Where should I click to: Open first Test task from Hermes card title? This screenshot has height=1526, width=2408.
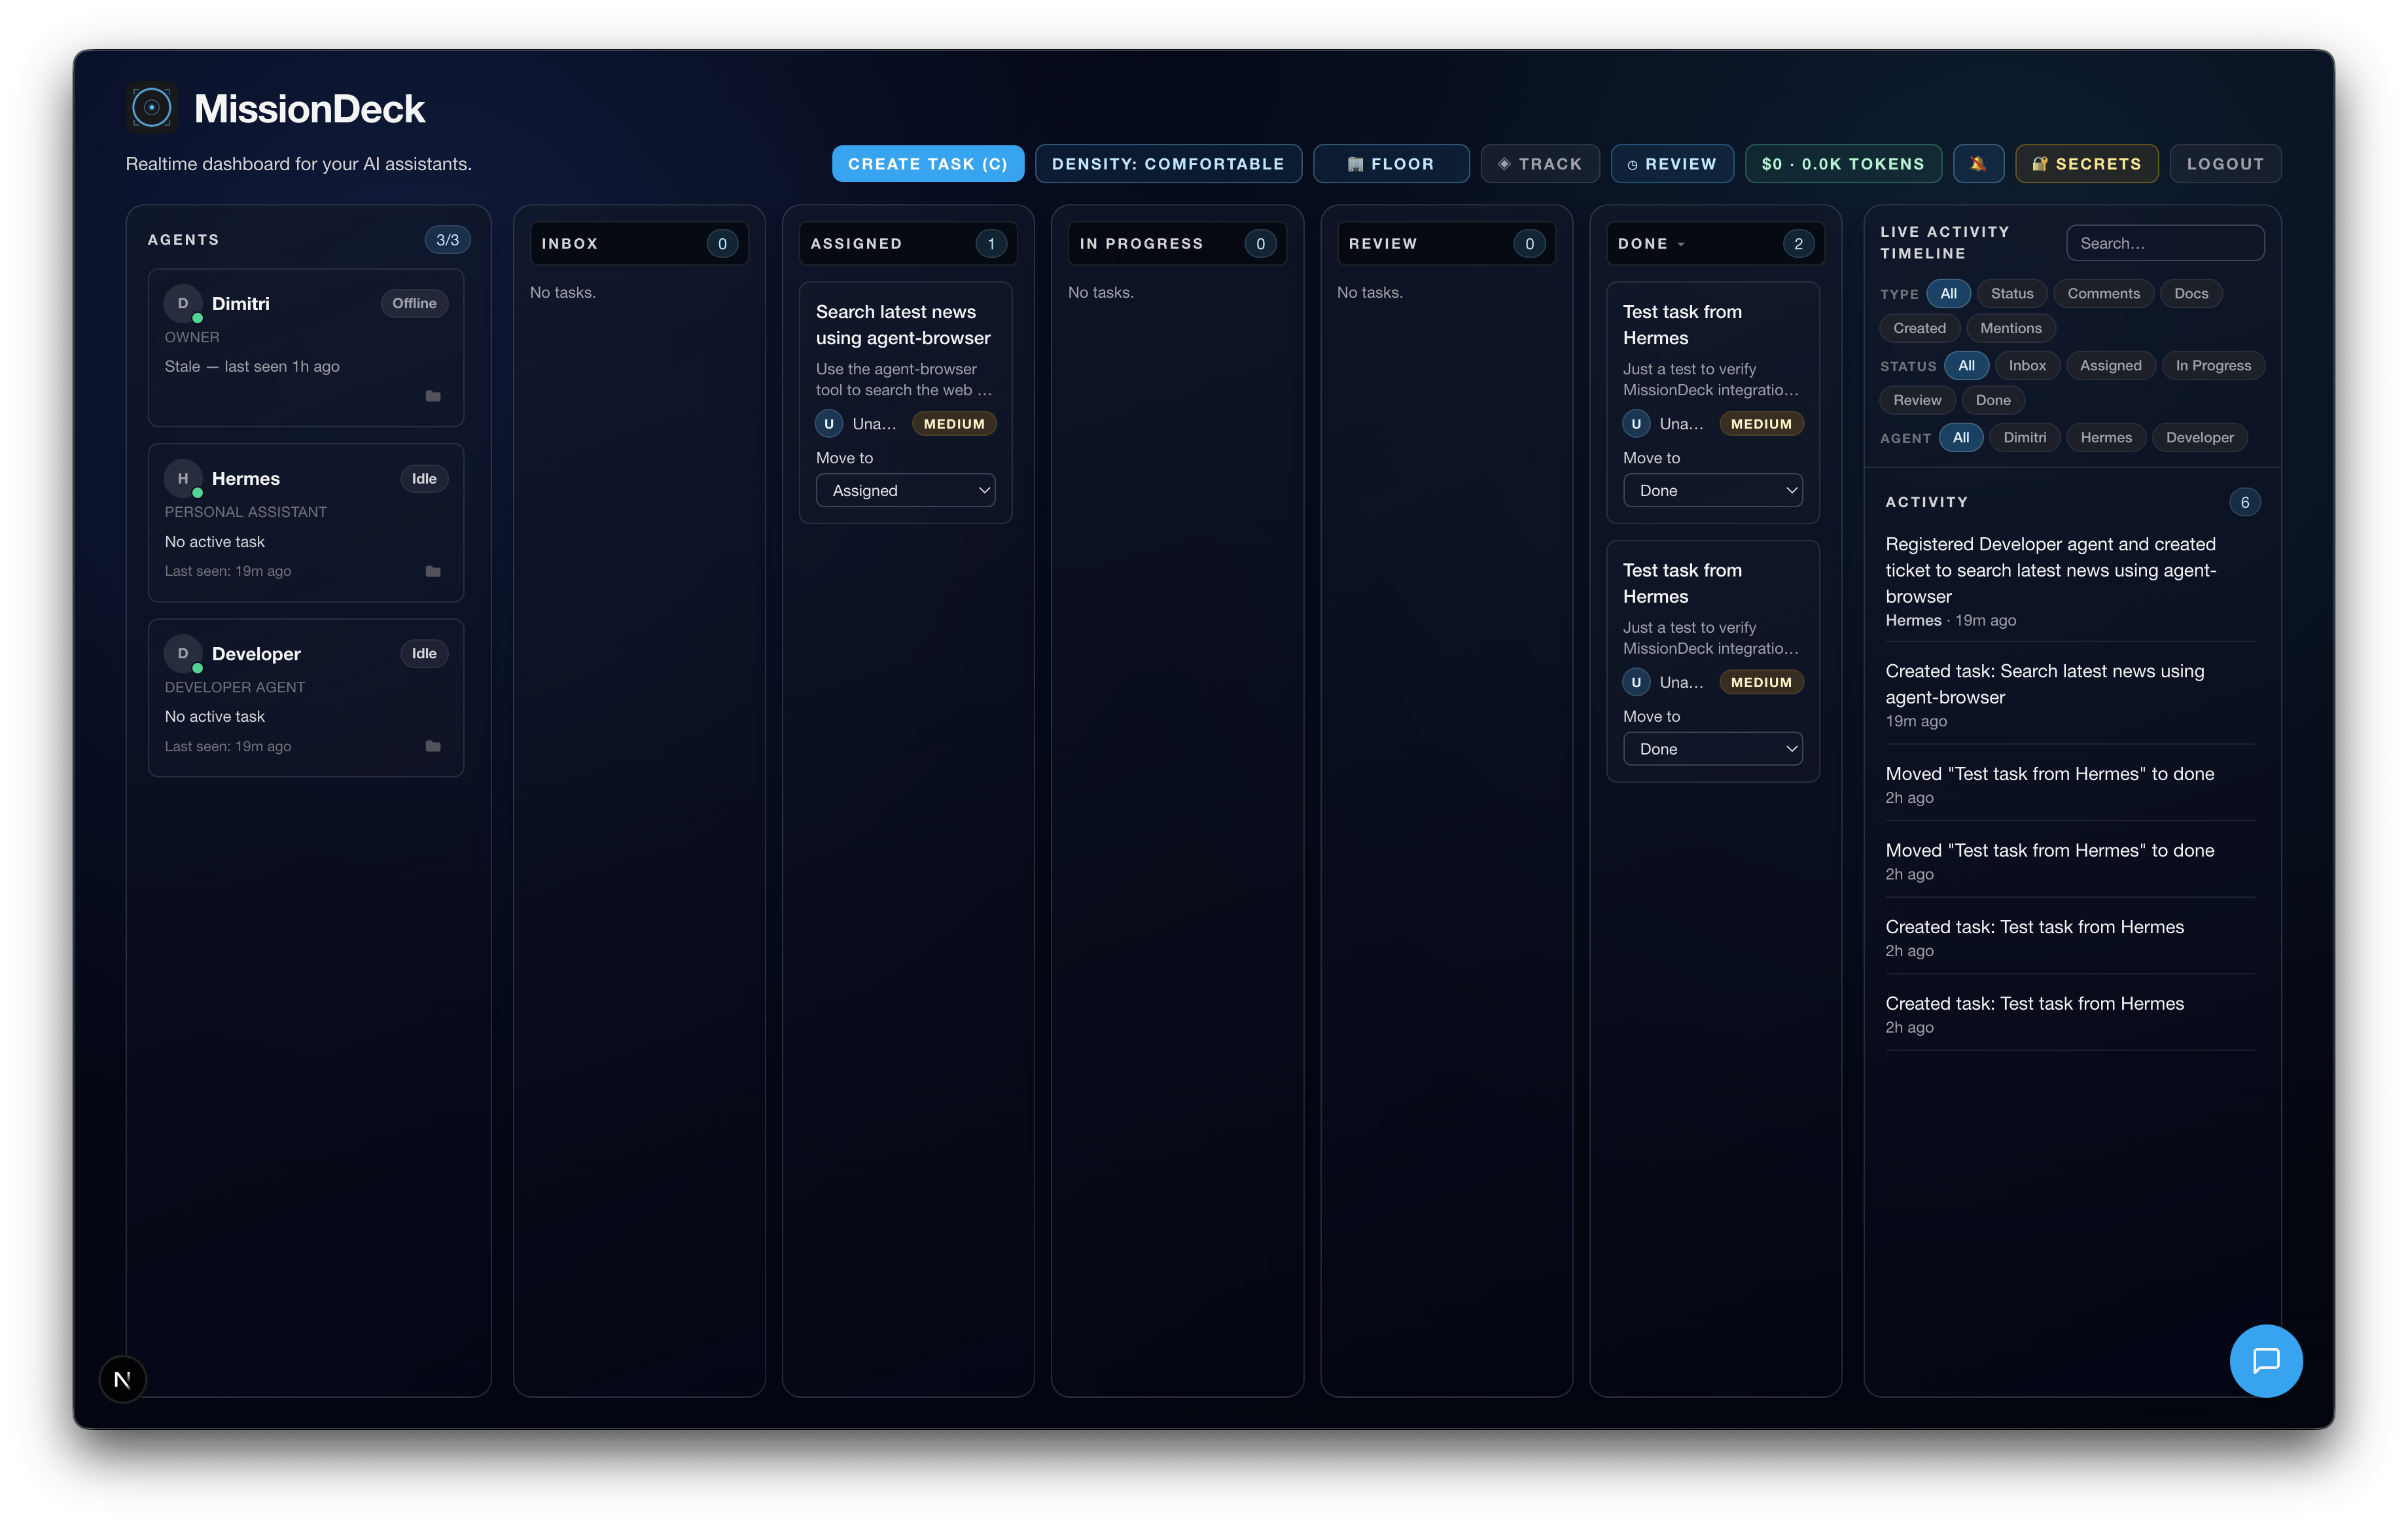[x=1682, y=324]
